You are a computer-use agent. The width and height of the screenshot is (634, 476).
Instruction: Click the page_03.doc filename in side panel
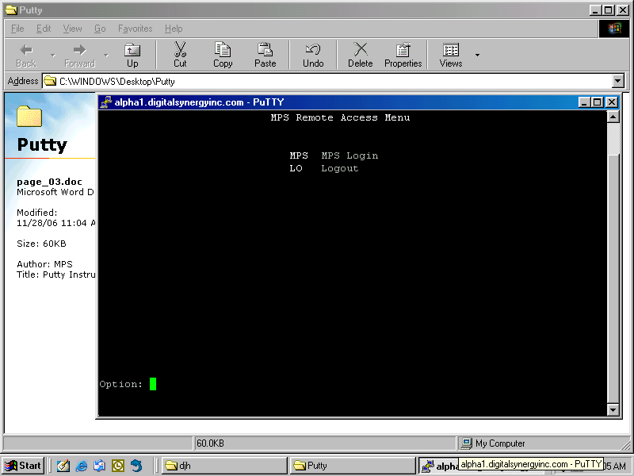(x=49, y=182)
